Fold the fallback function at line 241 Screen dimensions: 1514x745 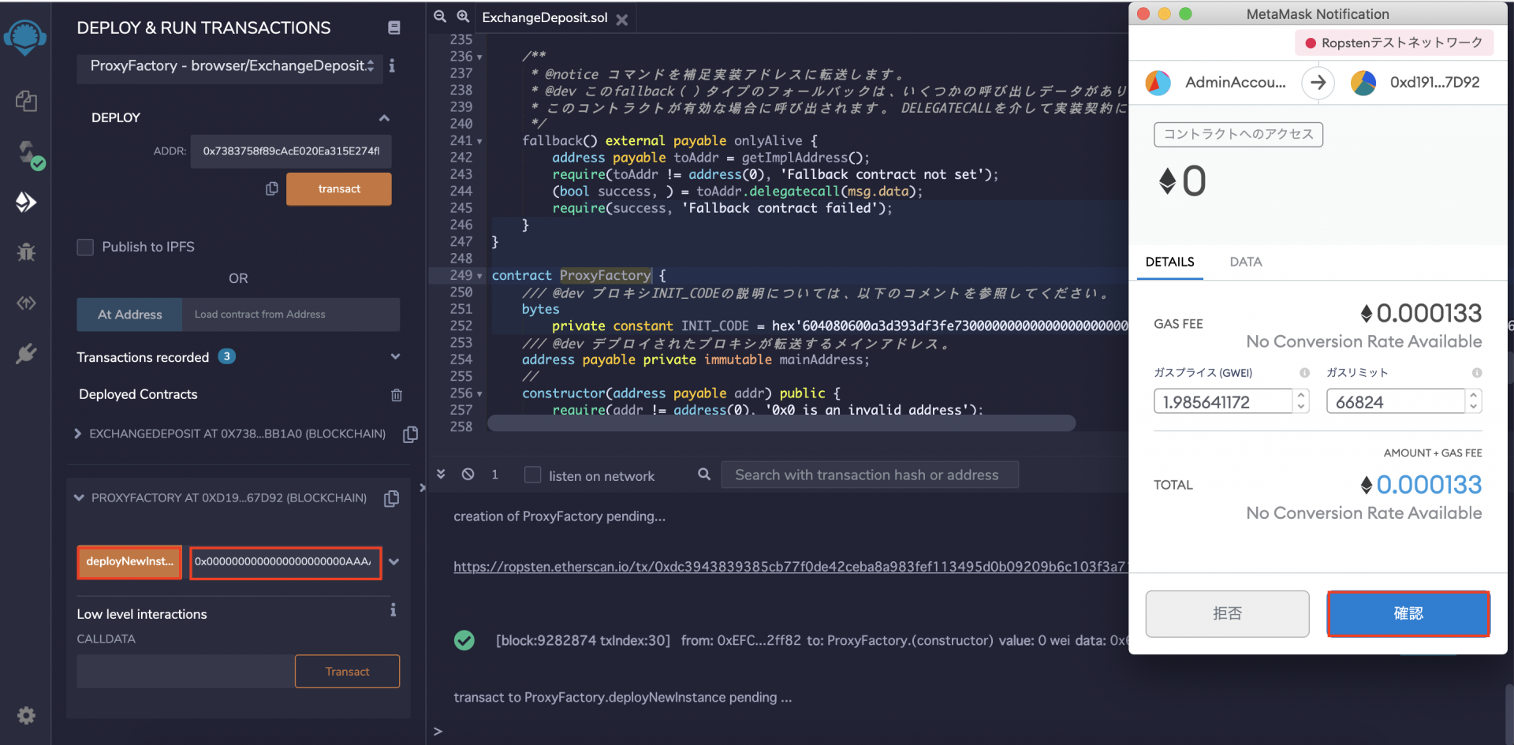(479, 142)
